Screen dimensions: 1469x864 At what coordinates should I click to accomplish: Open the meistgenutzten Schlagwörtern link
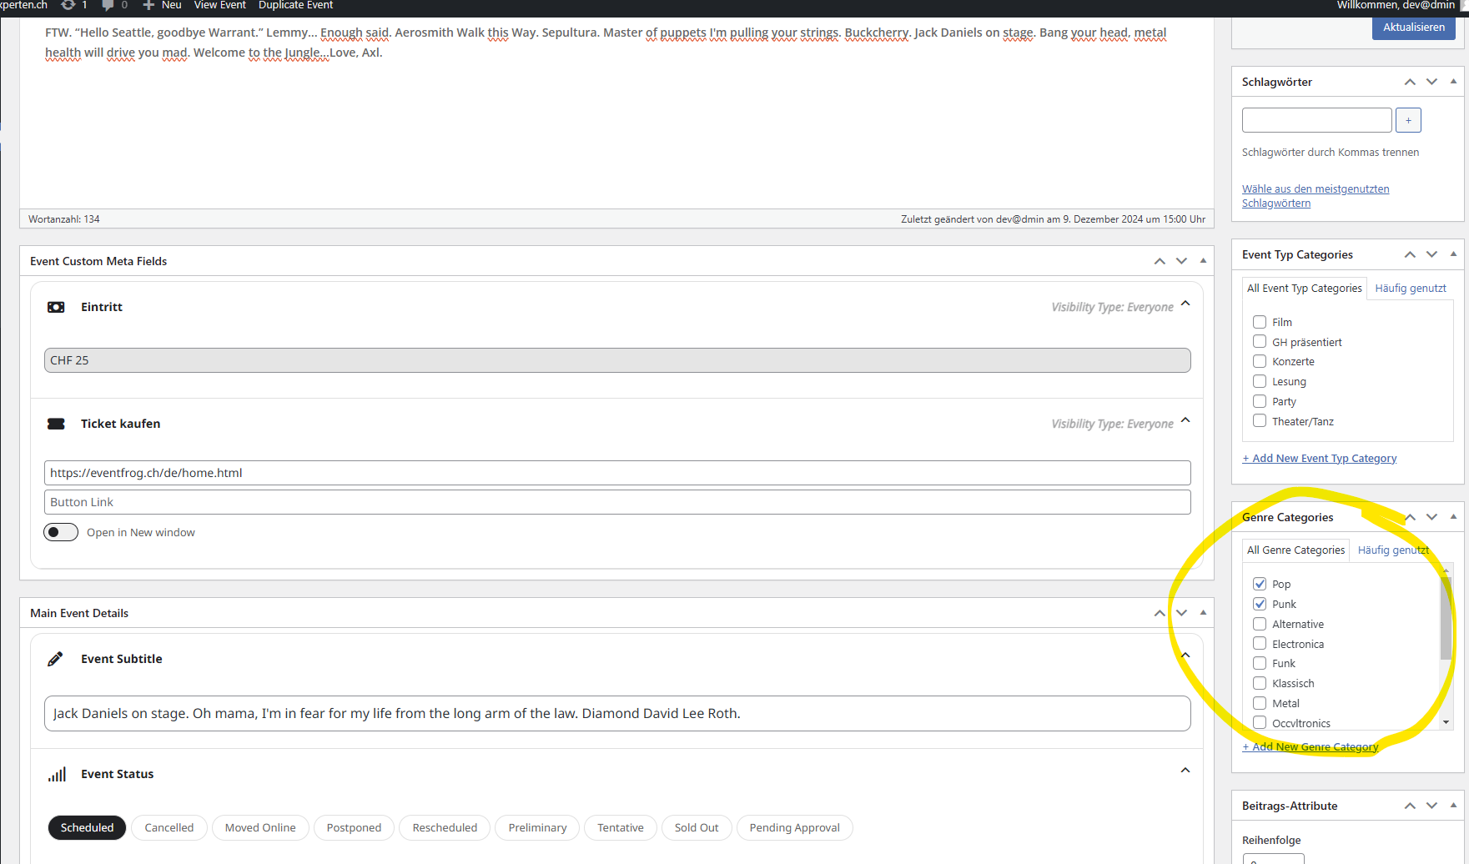[1316, 196]
